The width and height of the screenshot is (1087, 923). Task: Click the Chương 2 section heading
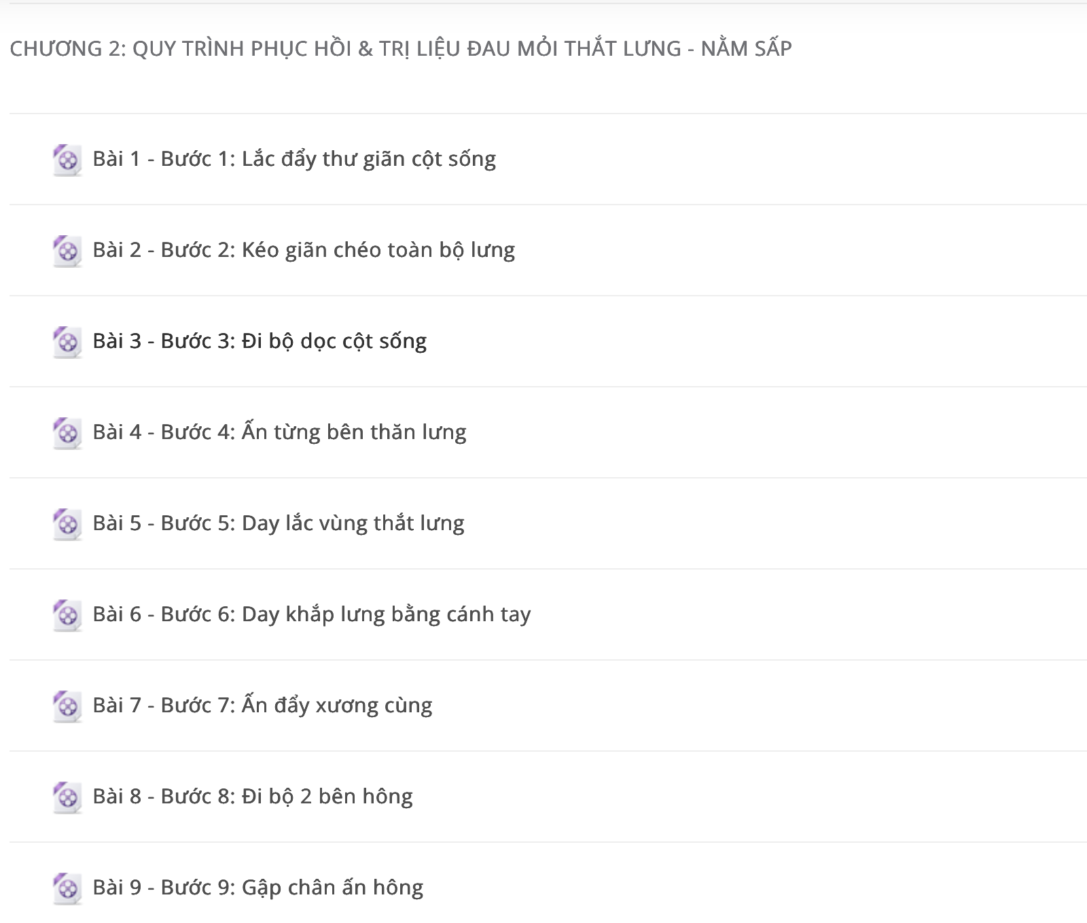(401, 48)
